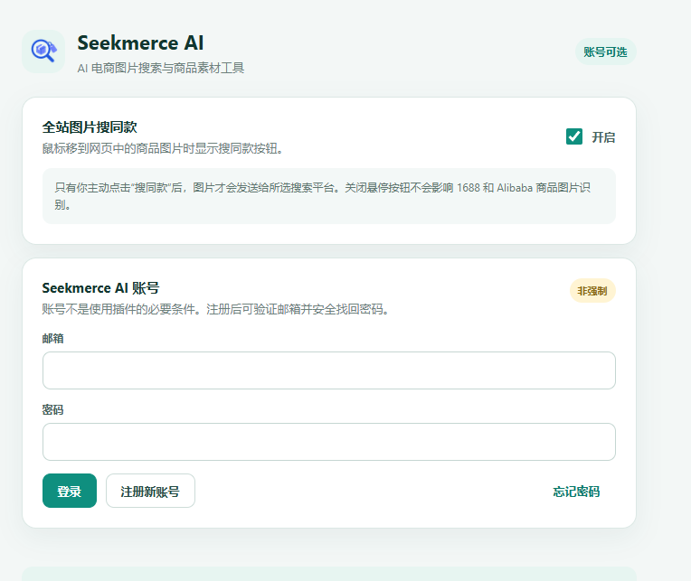Click the 账号不是使用插件的必要条件 description text
Viewport: 691px width, 581px height.
click(215, 309)
